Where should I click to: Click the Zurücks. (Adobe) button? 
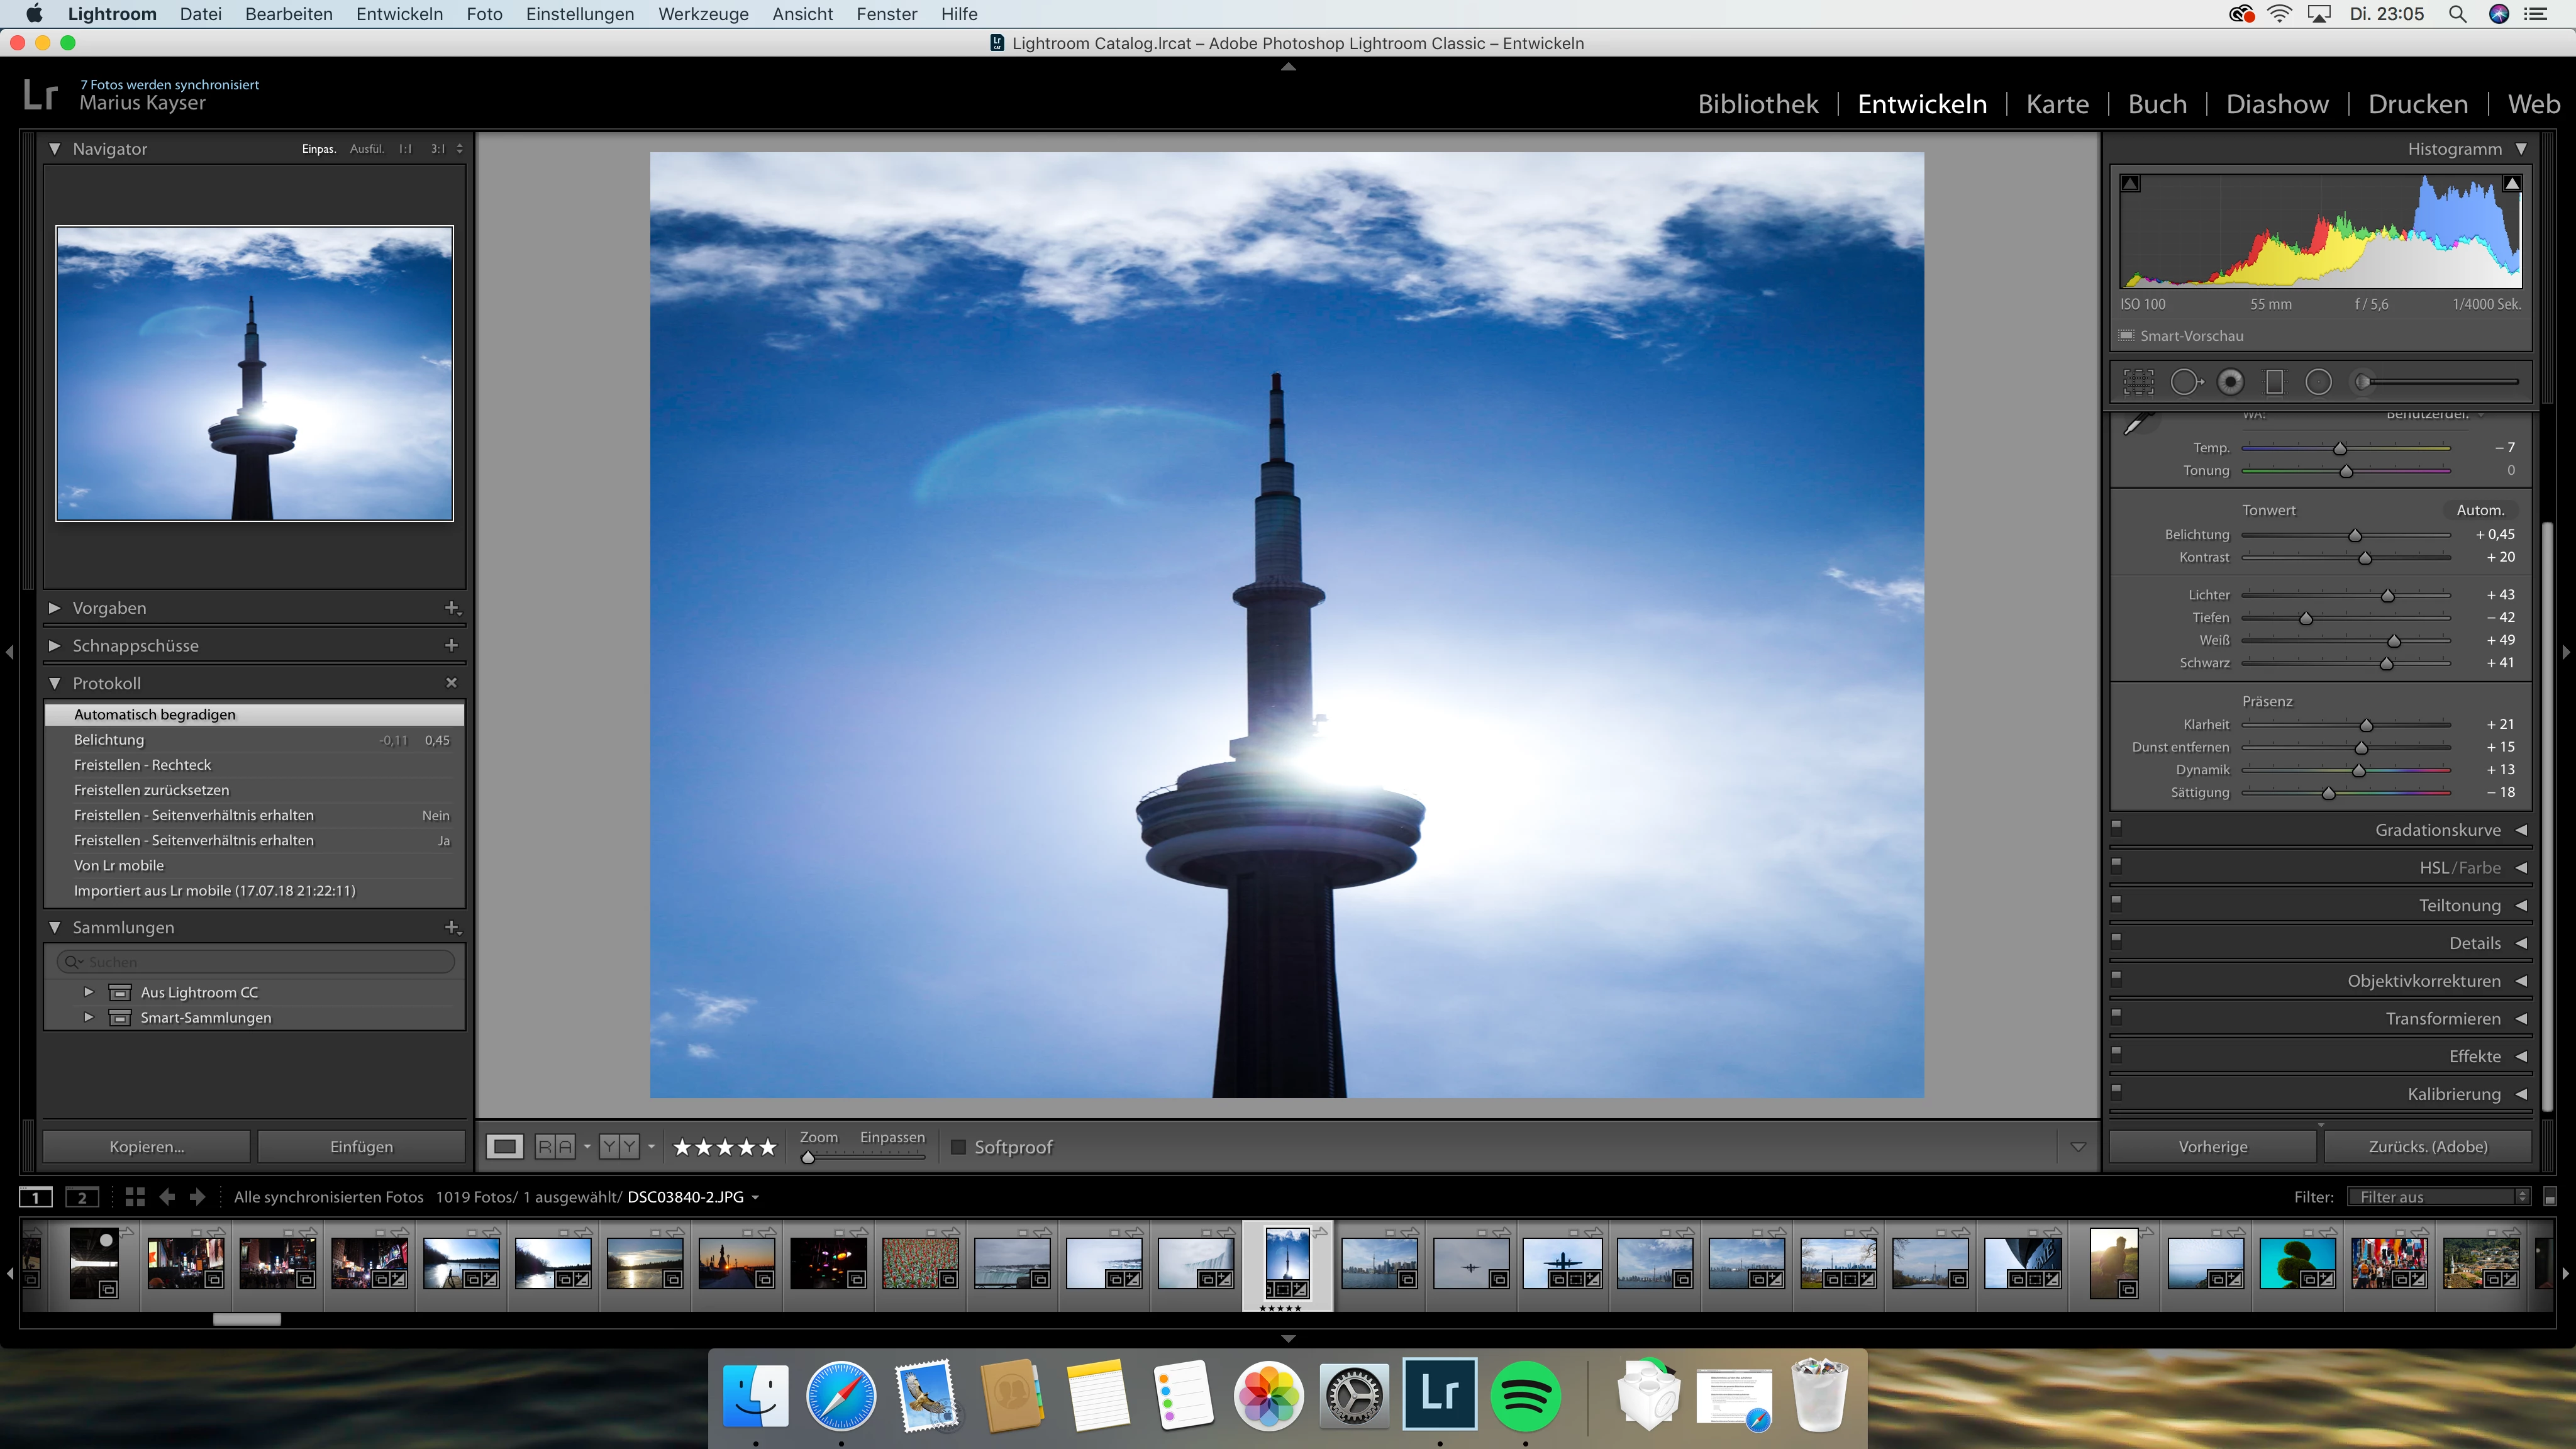coord(2427,1147)
